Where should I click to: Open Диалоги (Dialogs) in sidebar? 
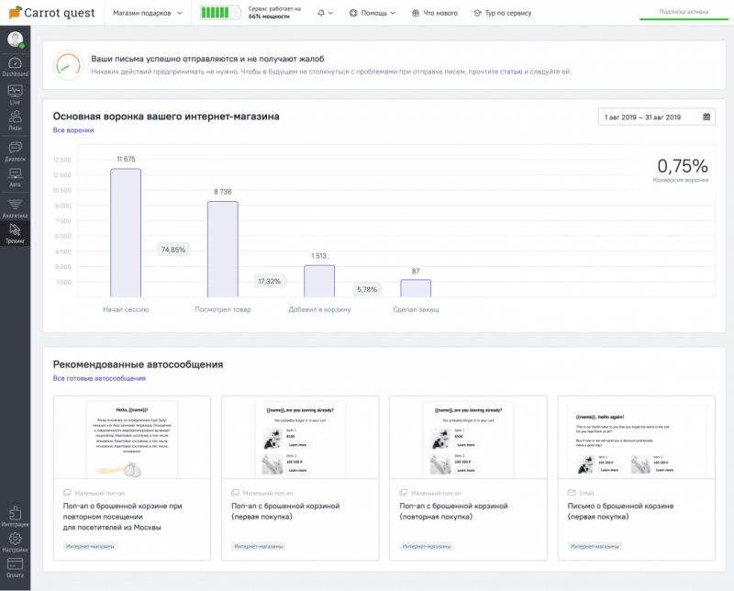point(15,151)
